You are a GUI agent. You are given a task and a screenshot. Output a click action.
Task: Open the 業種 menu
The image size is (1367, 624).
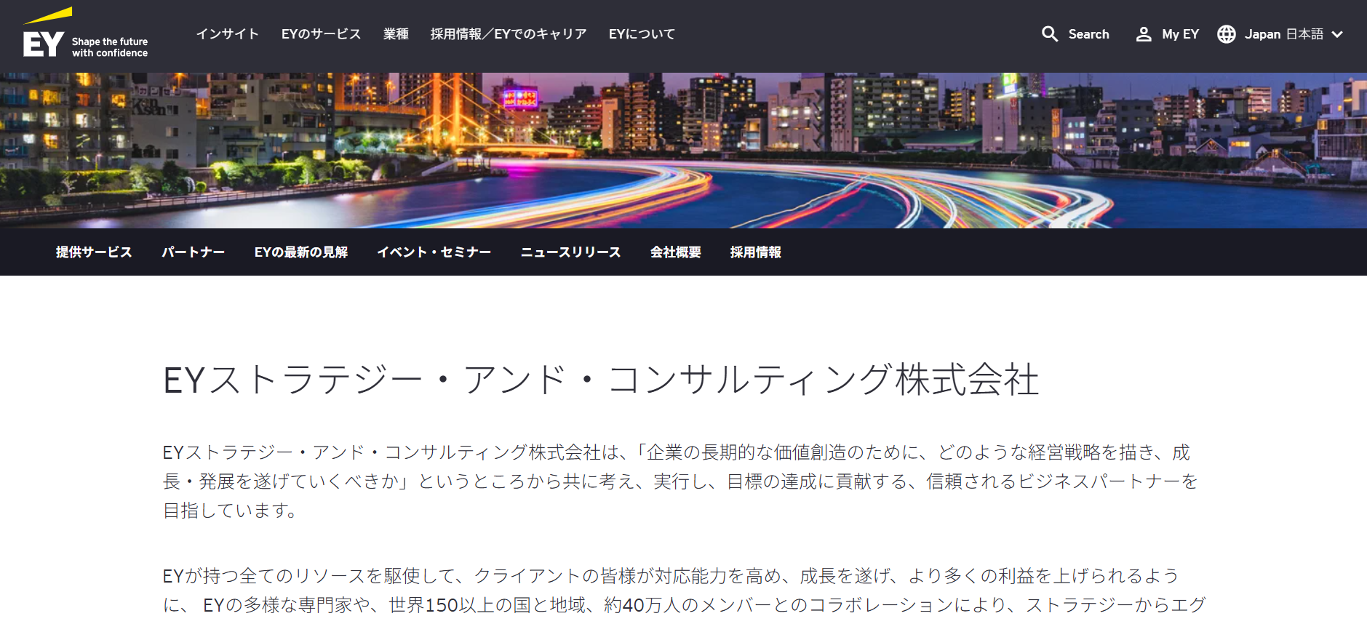(396, 34)
